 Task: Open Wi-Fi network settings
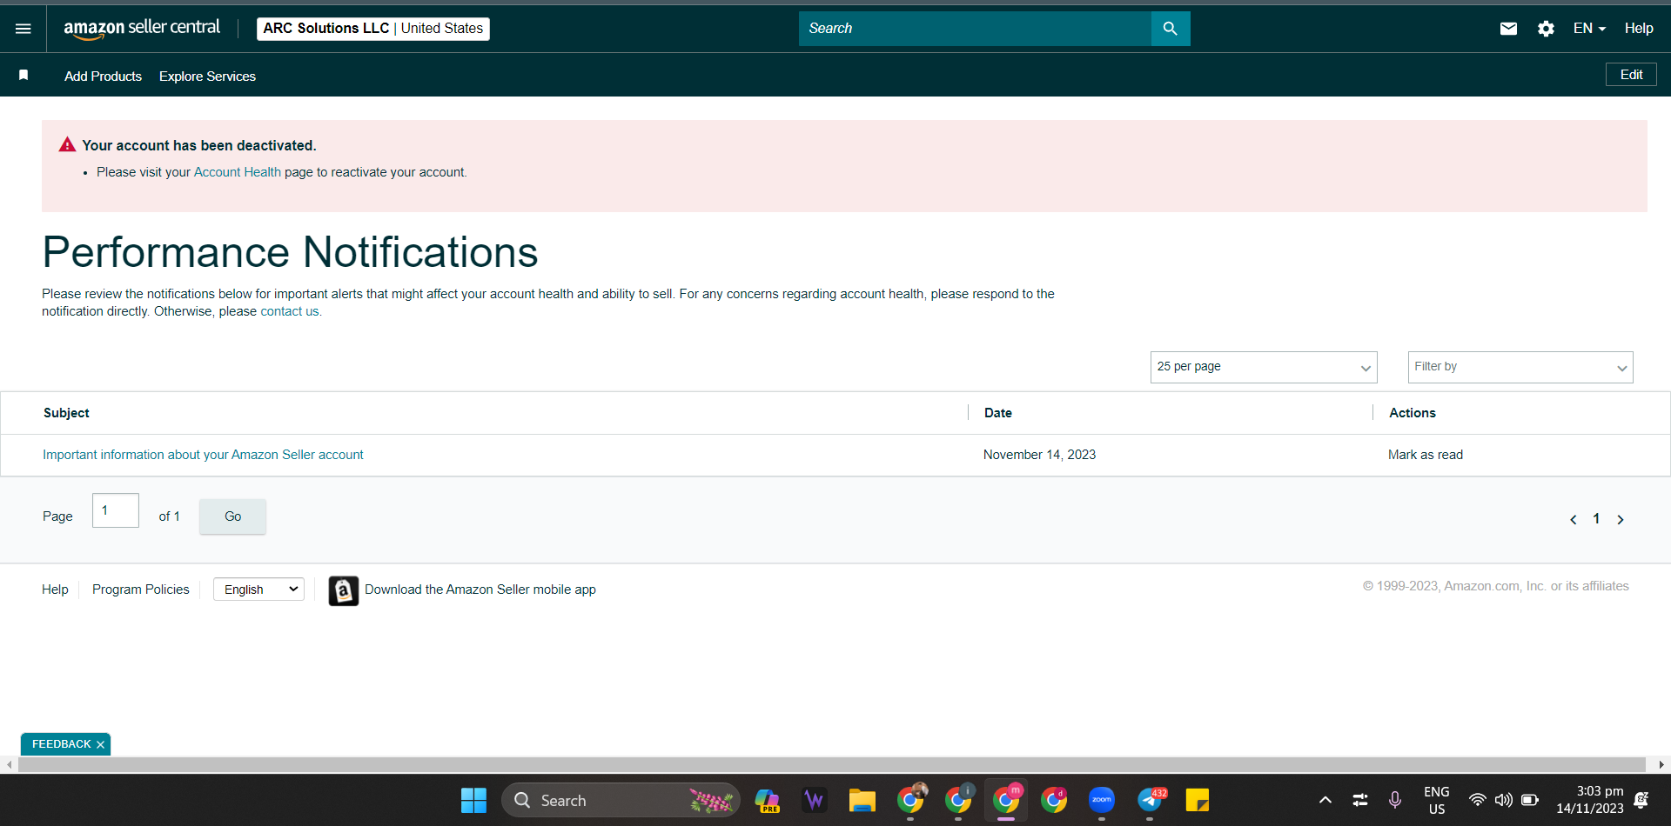[1477, 800]
